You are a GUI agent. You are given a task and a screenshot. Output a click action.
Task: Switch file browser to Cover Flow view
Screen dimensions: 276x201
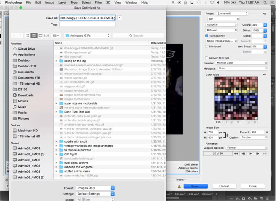pos(47,36)
